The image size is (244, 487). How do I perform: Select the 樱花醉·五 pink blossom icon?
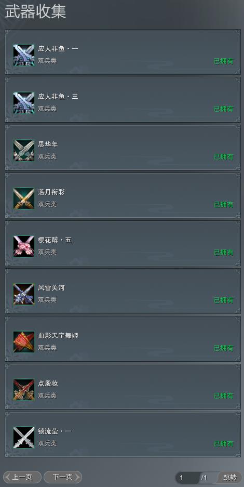(x=24, y=246)
